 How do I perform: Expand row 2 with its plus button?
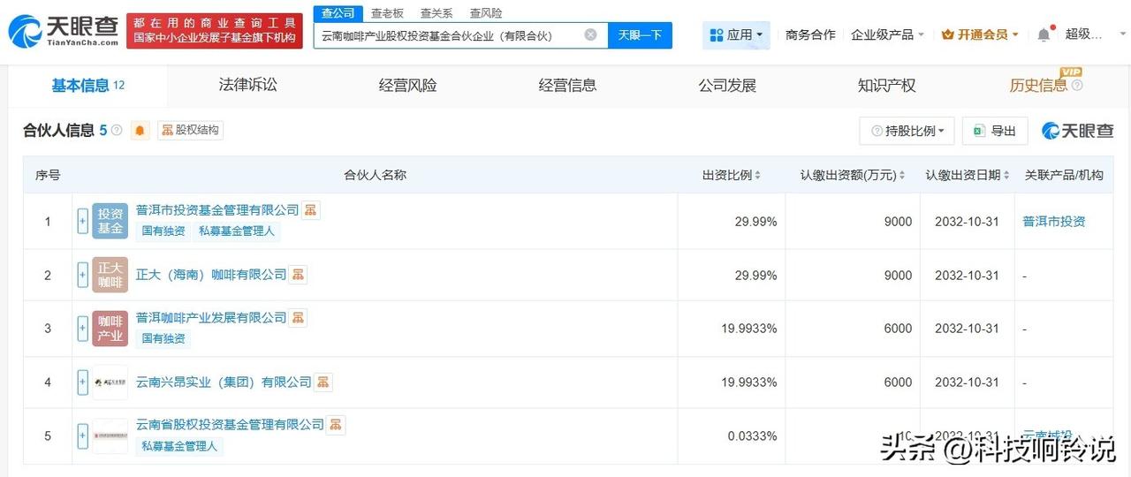coord(82,275)
